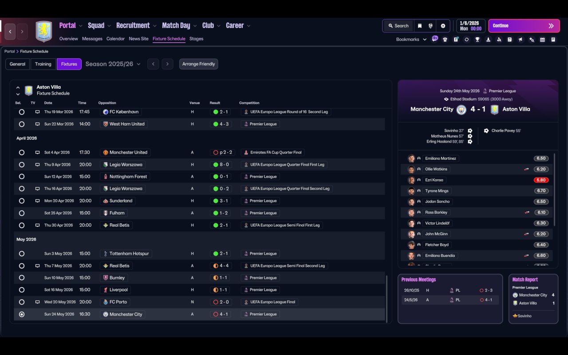Open the Squad dropdown menu
The image size is (568, 355).
click(x=99, y=26)
